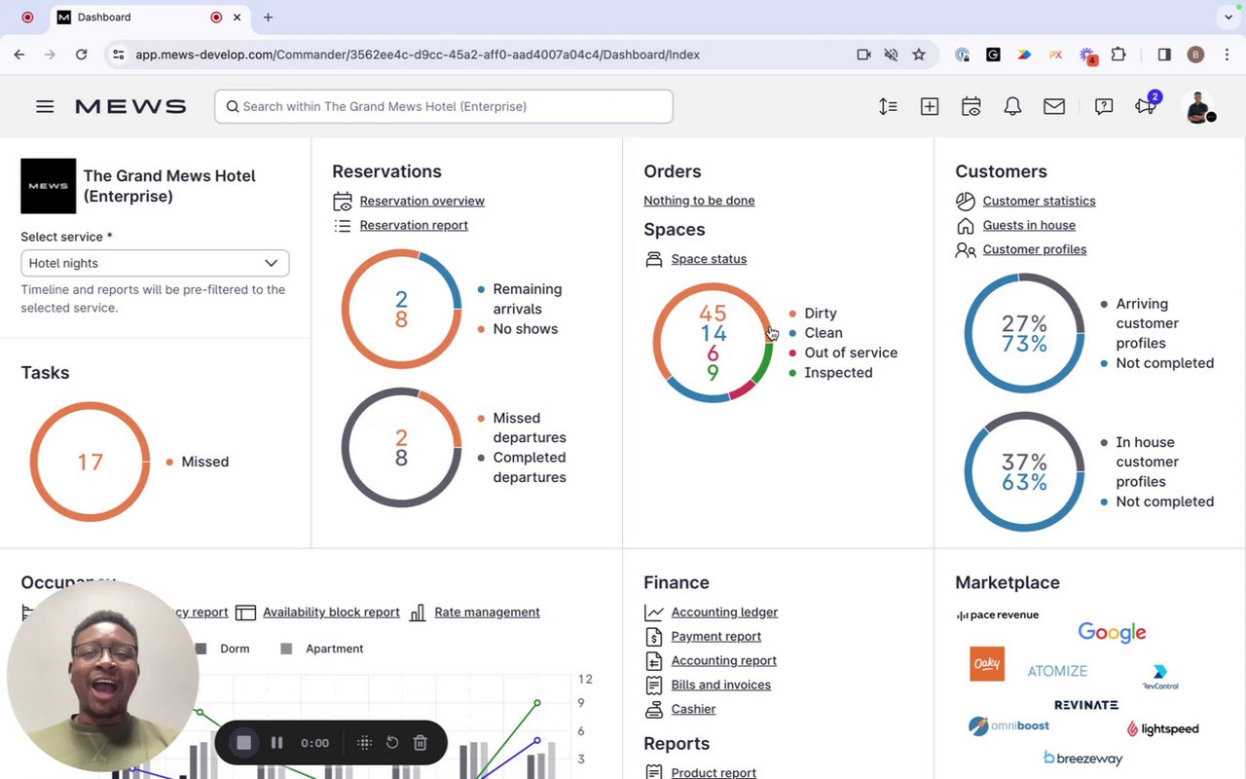
Task: Open the timeline sort icon in header
Action: click(x=888, y=106)
